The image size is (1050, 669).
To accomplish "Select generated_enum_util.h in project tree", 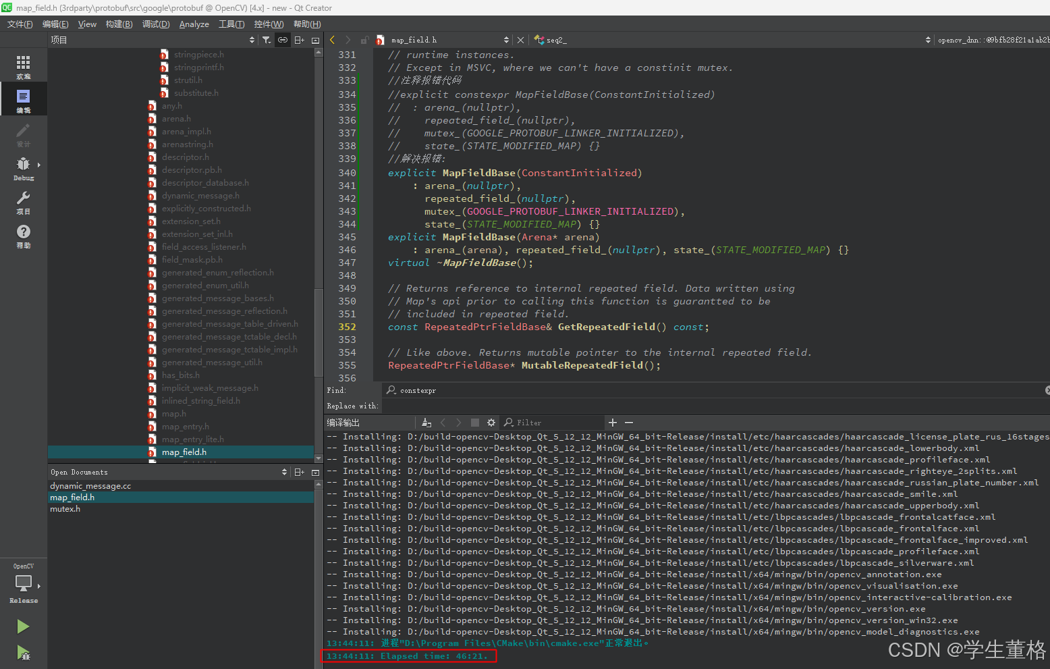I will point(205,286).
